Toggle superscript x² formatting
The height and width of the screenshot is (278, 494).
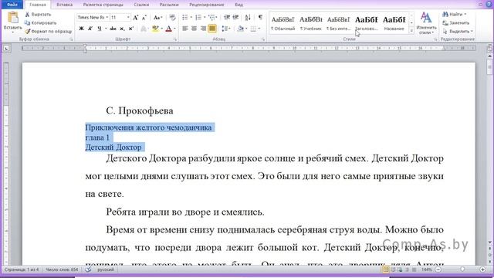(x=130, y=29)
